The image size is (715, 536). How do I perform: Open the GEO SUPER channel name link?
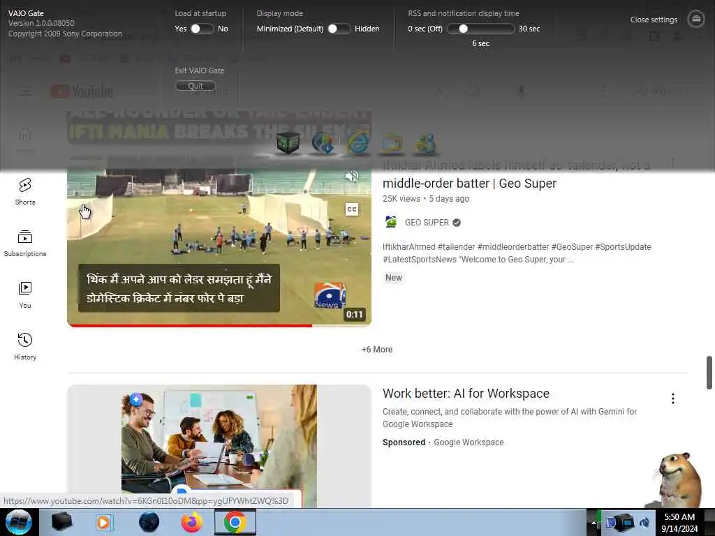[x=427, y=223]
